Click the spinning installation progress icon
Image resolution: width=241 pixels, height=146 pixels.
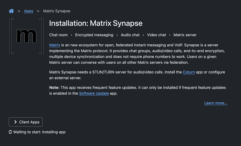(10, 132)
